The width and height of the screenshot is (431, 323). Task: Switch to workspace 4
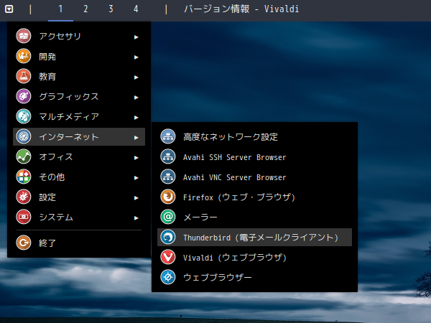(x=136, y=9)
